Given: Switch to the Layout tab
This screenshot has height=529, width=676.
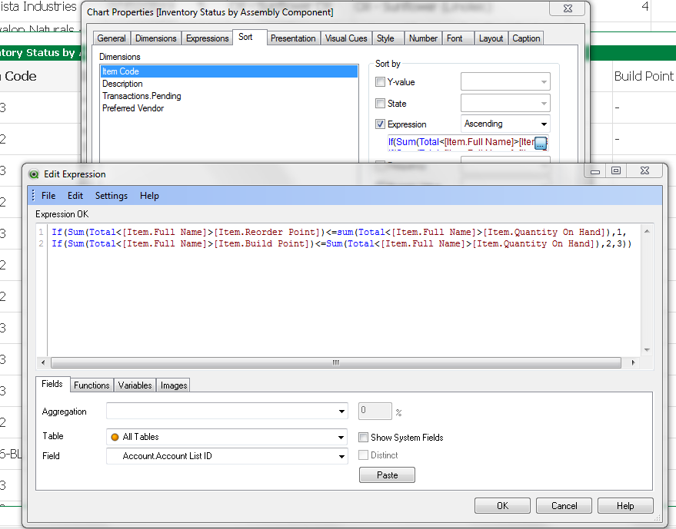Looking at the screenshot, I should click(x=491, y=38).
